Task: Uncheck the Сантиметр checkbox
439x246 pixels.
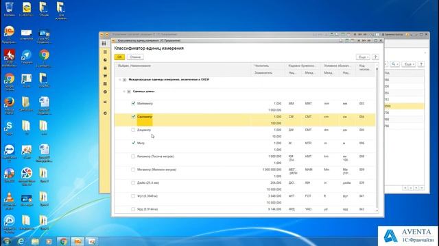Action: click(x=133, y=117)
